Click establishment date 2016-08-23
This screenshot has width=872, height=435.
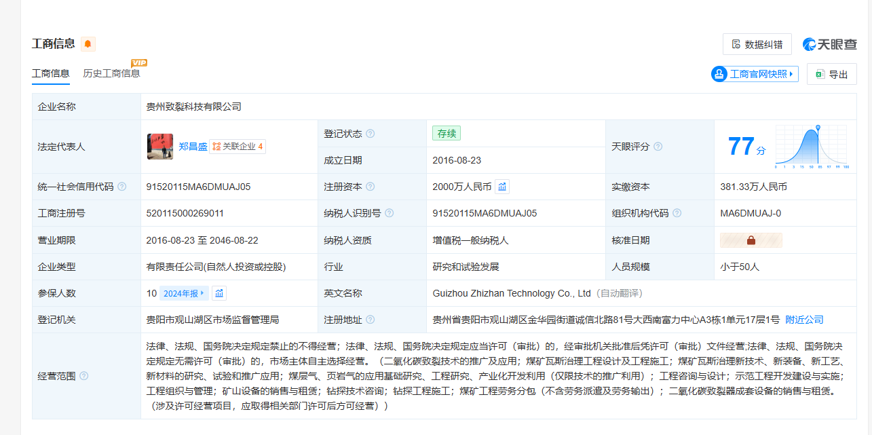457,160
